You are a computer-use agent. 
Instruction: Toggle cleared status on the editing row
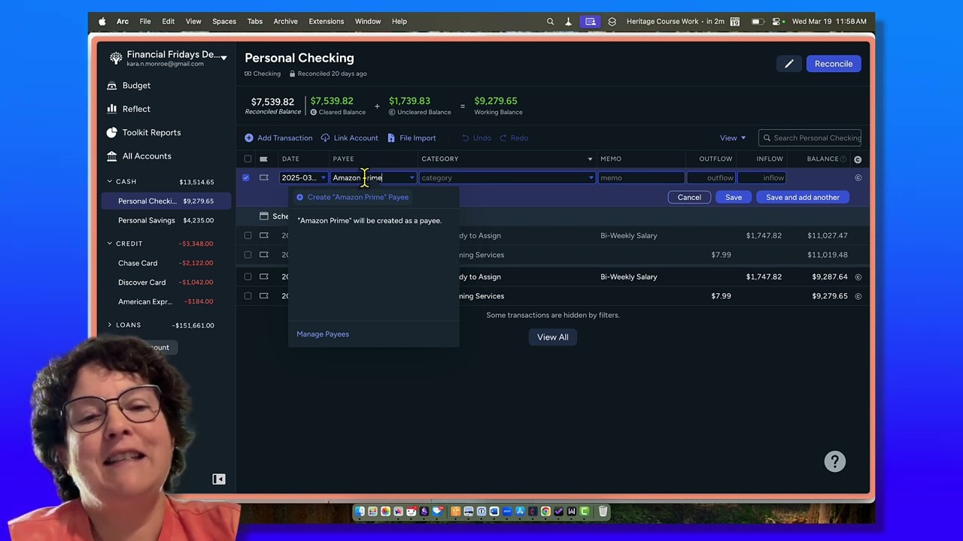pos(858,178)
